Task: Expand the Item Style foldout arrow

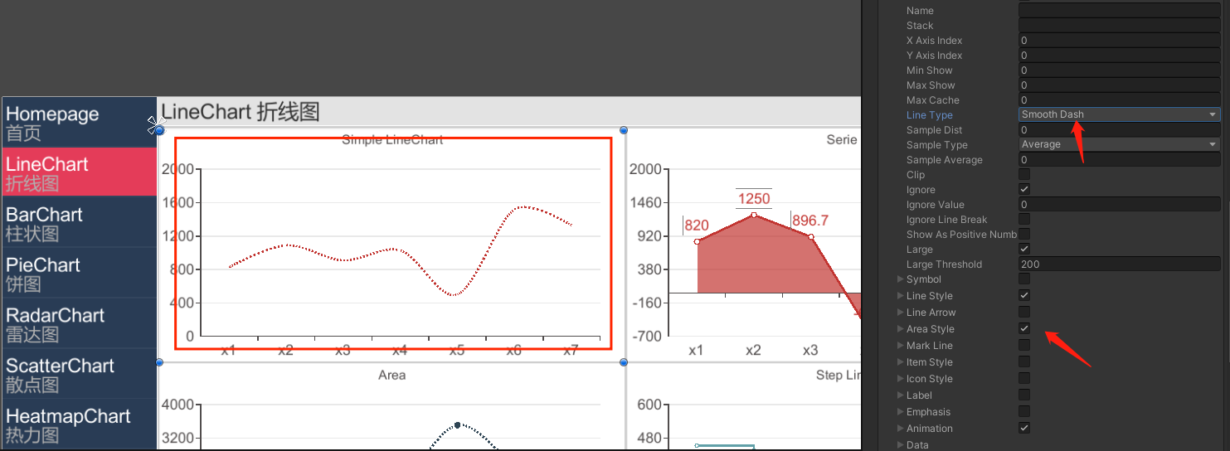Action: pos(901,362)
